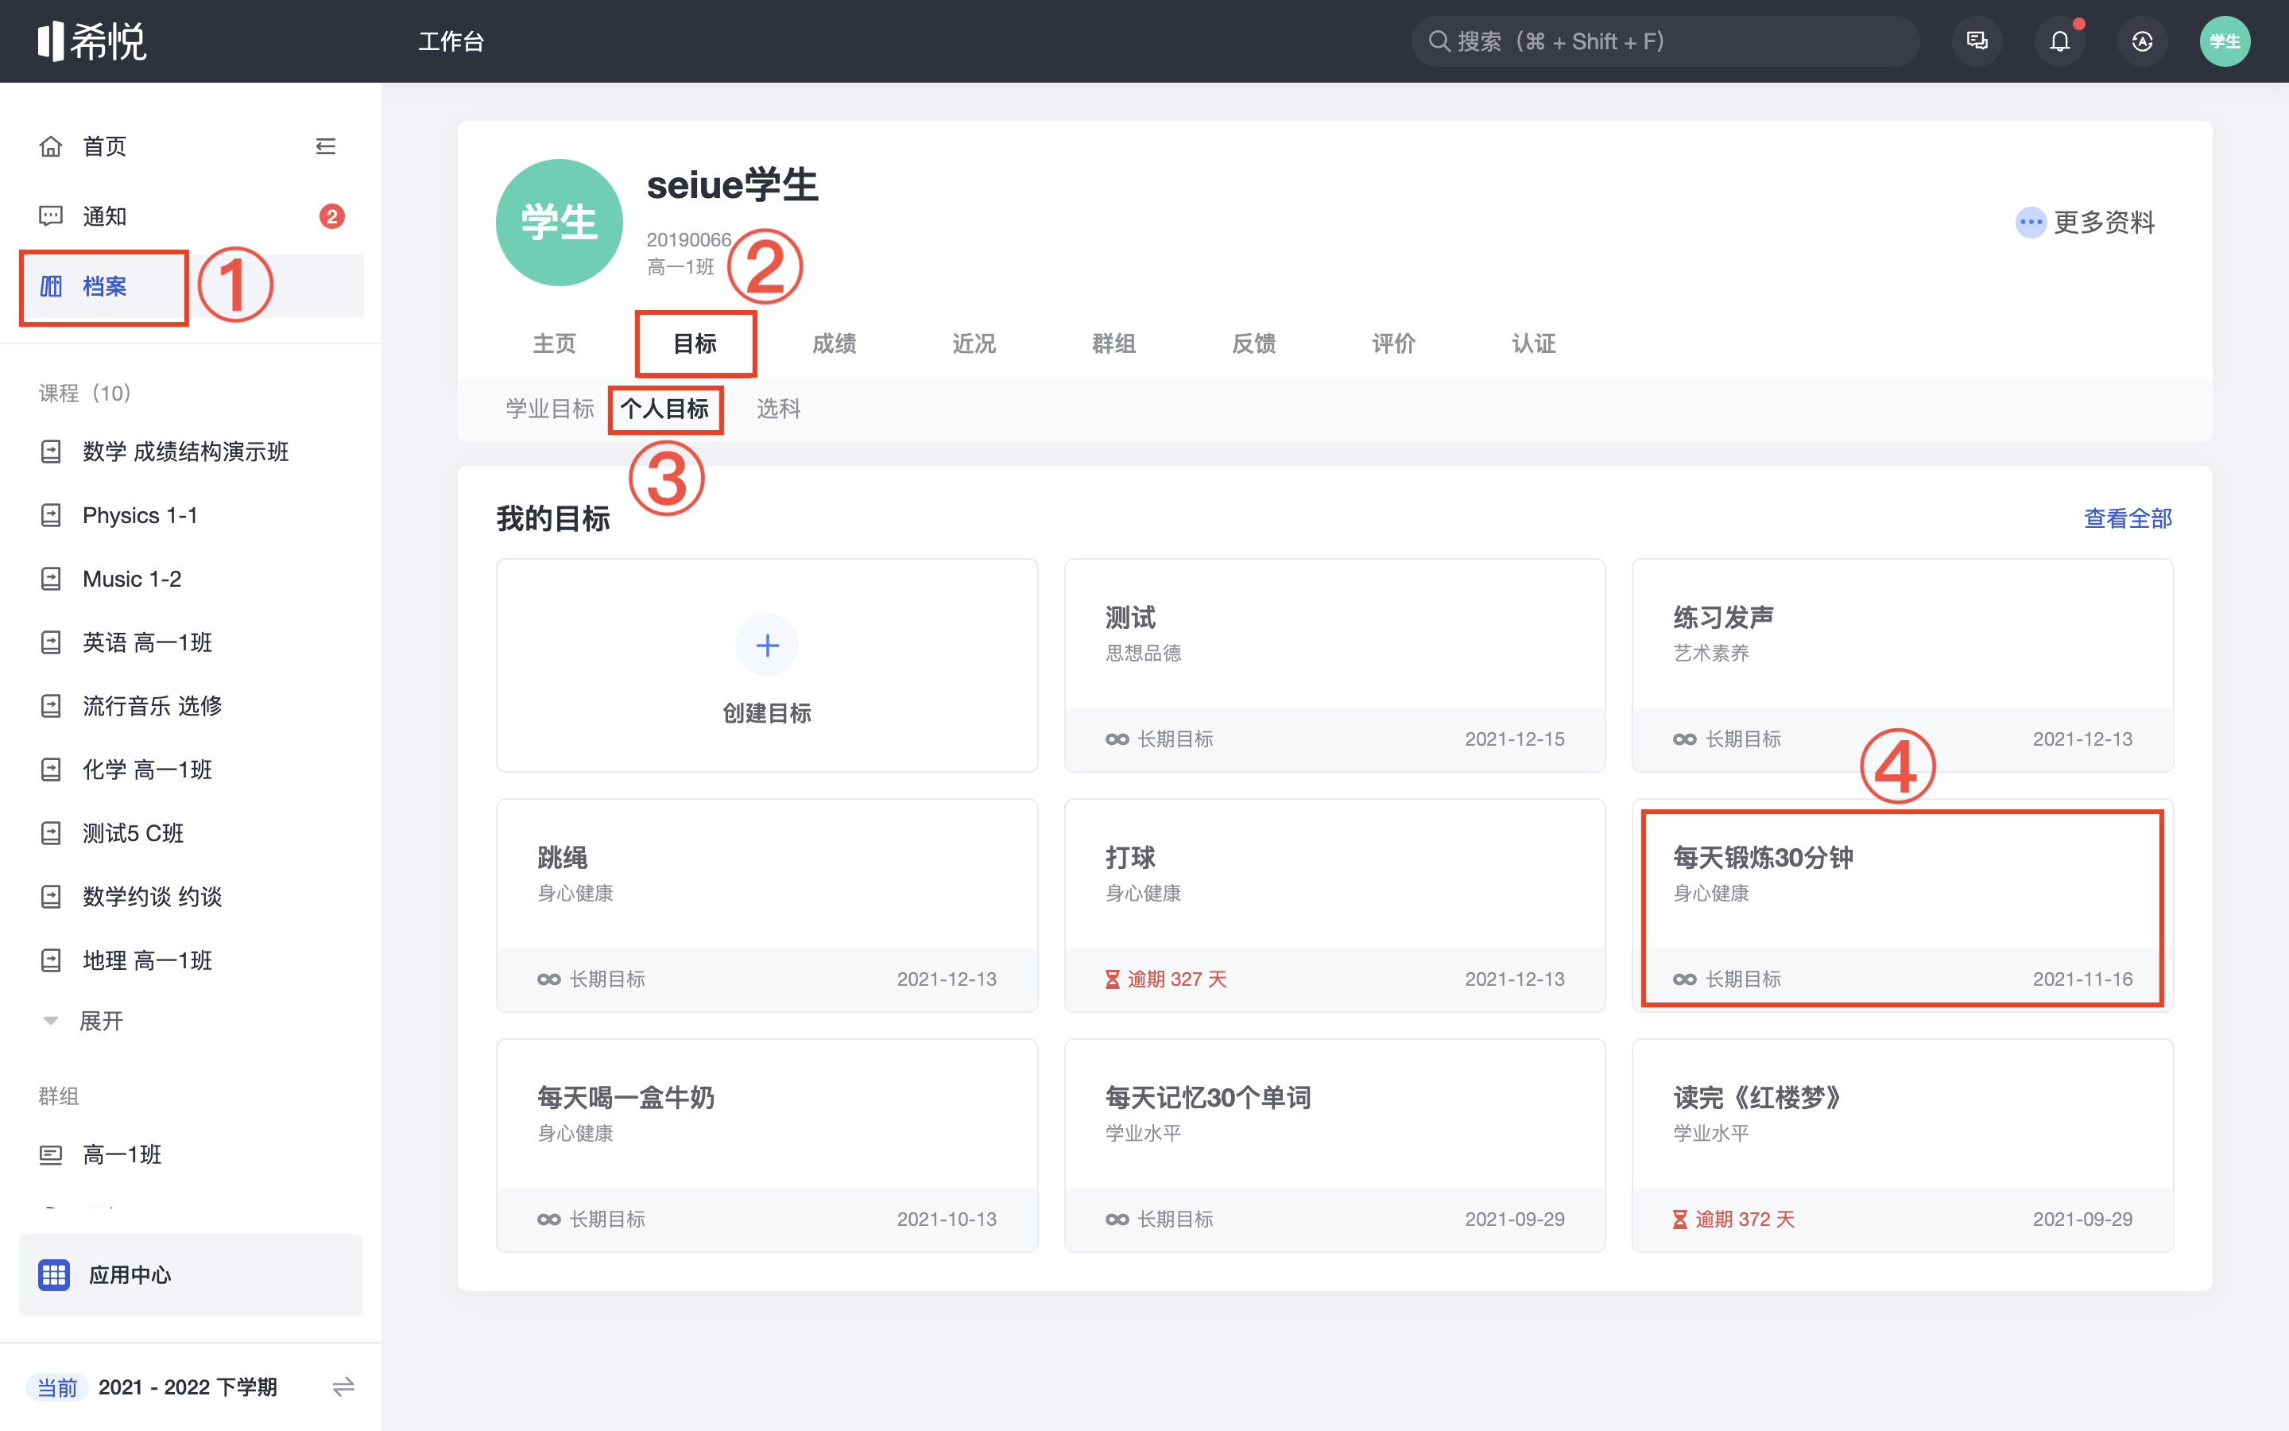Click the plus icon to create goal
This screenshot has height=1431, width=2289.
(767, 646)
